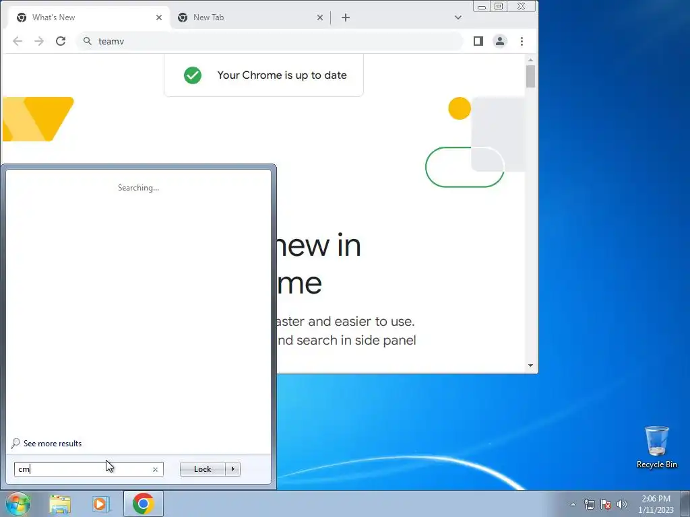Image resolution: width=690 pixels, height=517 pixels.
Task: Clear the Start menu search text
Action: click(x=156, y=469)
